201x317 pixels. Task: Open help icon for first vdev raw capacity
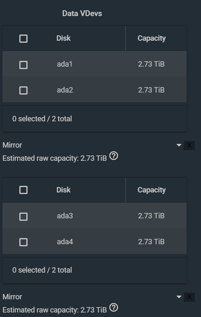click(x=113, y=156)
